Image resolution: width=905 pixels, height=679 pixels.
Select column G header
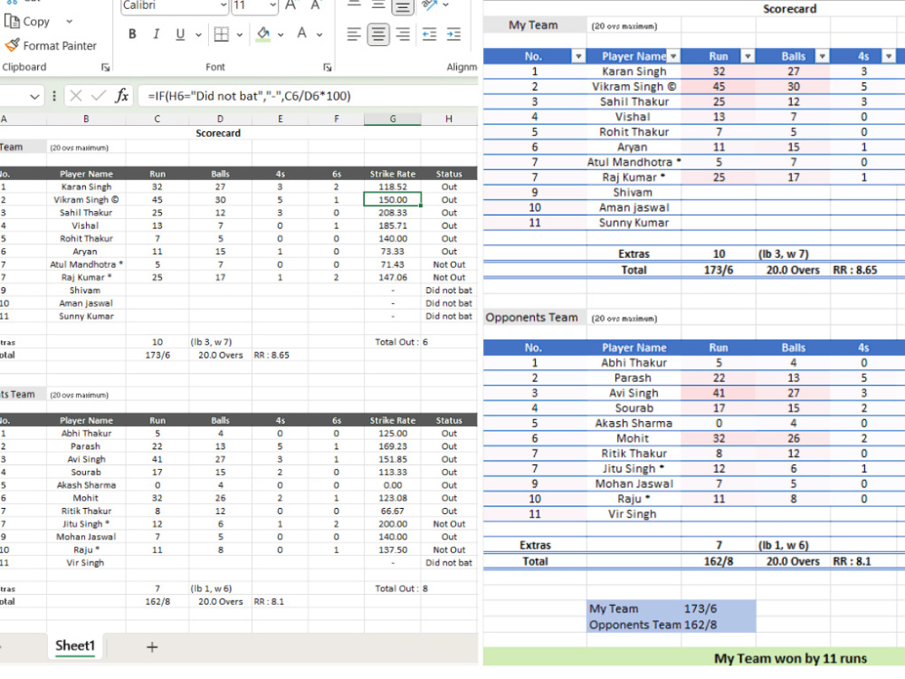(x=393, y=119)
